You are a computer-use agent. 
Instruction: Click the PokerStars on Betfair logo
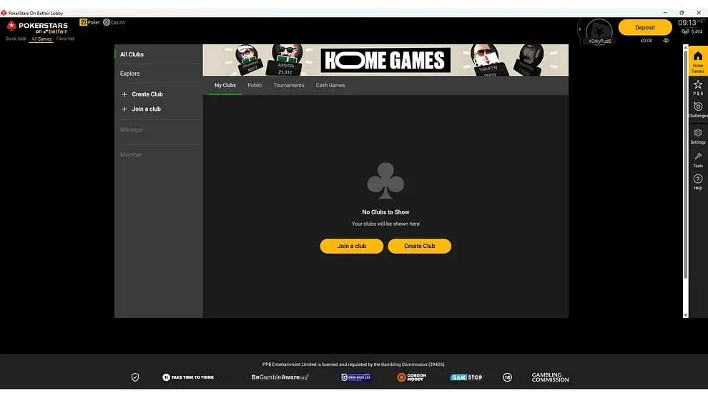(37, 27)
